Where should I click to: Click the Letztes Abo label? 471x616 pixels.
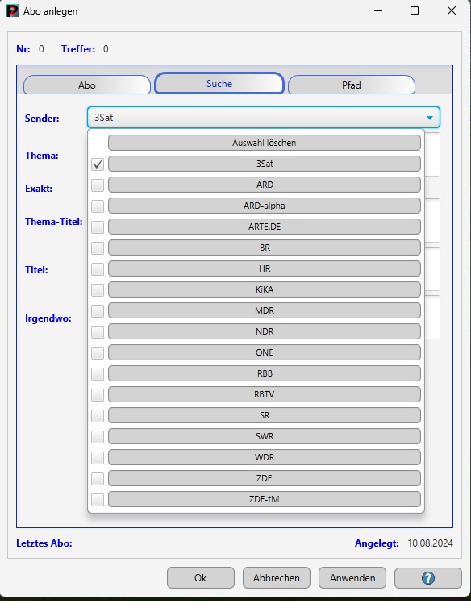coord(44,543)
